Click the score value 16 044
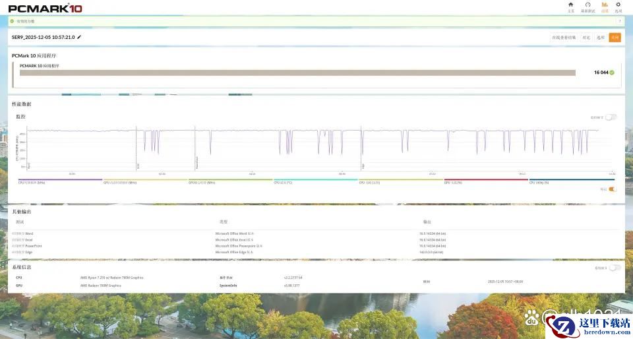The width and height of the screenshot is (633, 339). pyautogui.click(x=601, y=73)
